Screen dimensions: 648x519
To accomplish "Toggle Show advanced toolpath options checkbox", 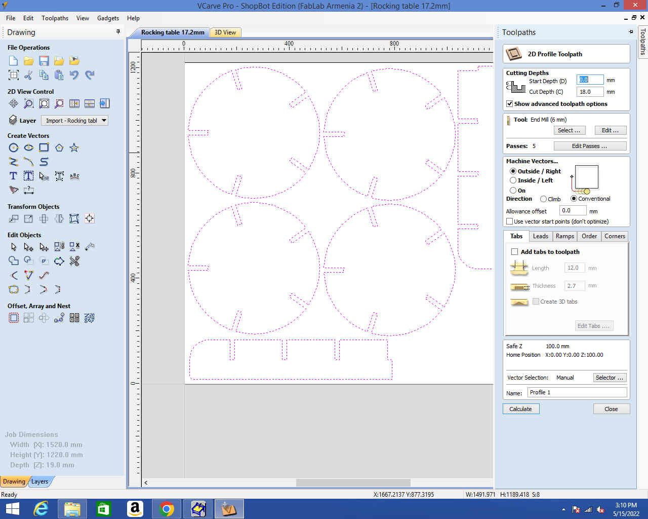I will [x=510, y=104].
